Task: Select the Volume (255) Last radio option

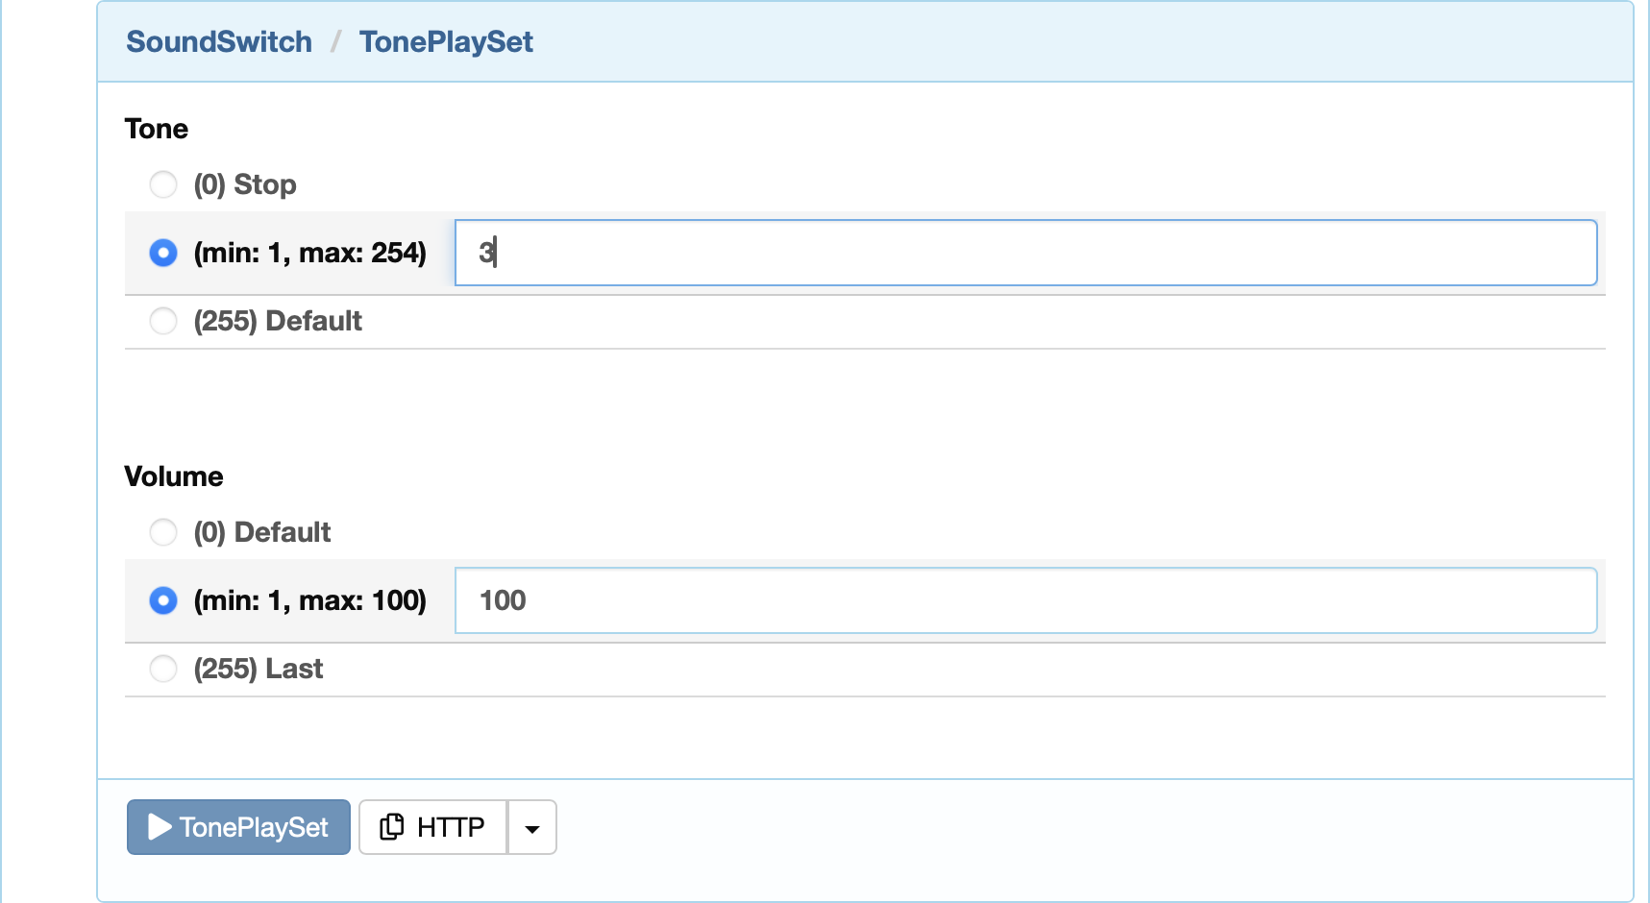Action: click(163, 669)
